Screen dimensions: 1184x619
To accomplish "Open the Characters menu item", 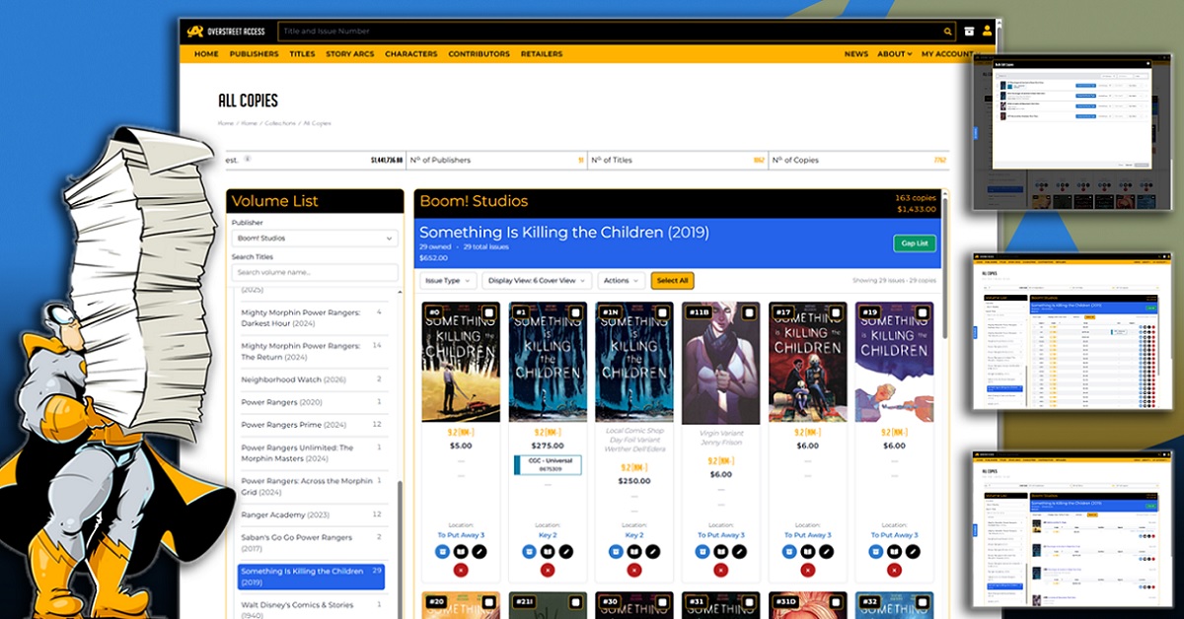I will pos(410,54).
